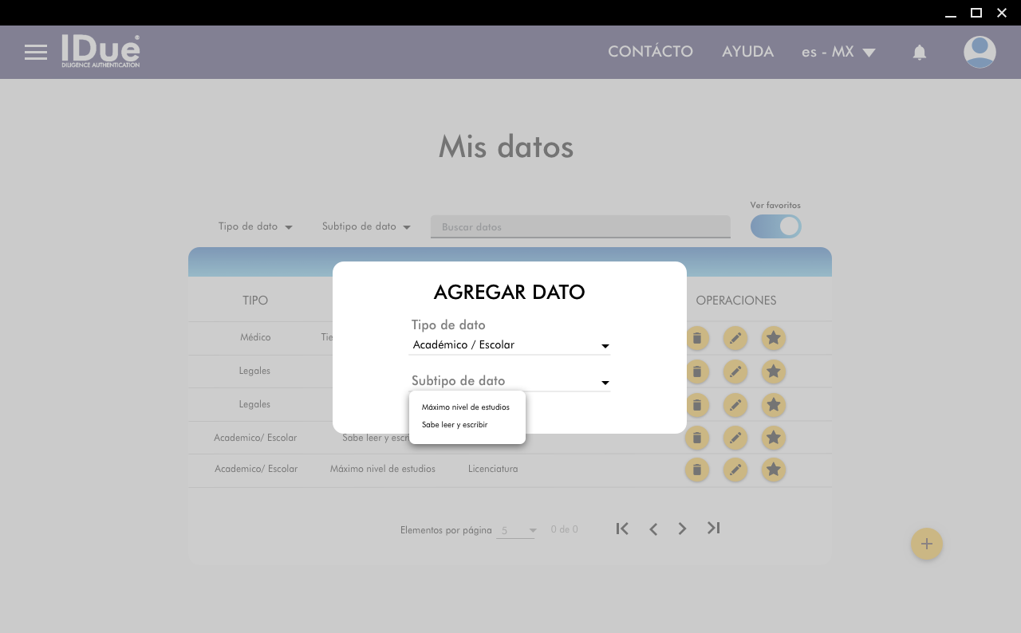Screen dimensions: 1021x633
Task: Open the hamburger menu
Action: pyautogui.click(x=36, y=53)
